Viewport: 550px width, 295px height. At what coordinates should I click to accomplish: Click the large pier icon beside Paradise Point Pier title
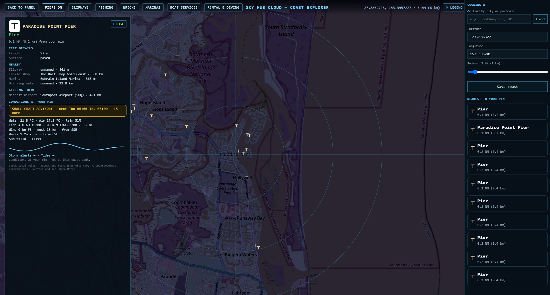coord(15,26)
